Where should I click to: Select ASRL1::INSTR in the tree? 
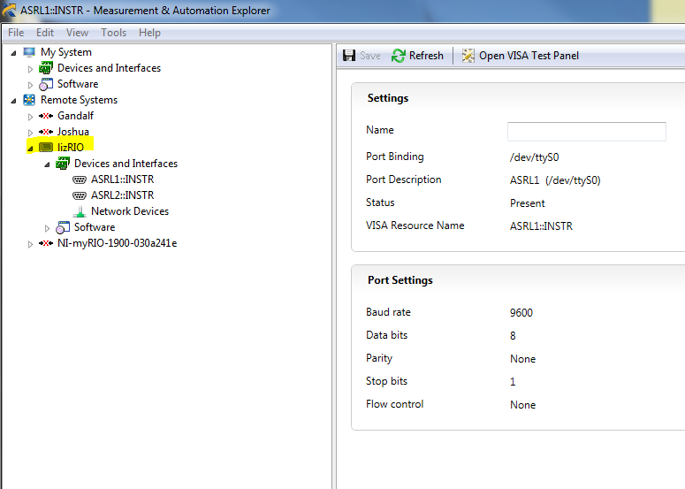click(122, 180)
